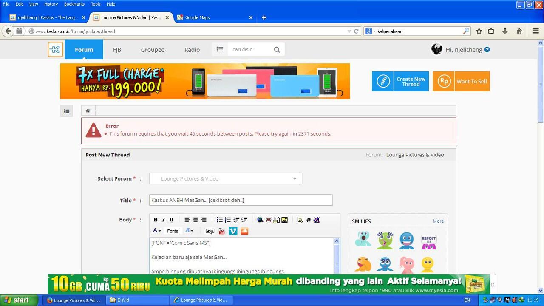Open the Tools menu
This screenshot has height=306, width=544.
coord(96,4)
